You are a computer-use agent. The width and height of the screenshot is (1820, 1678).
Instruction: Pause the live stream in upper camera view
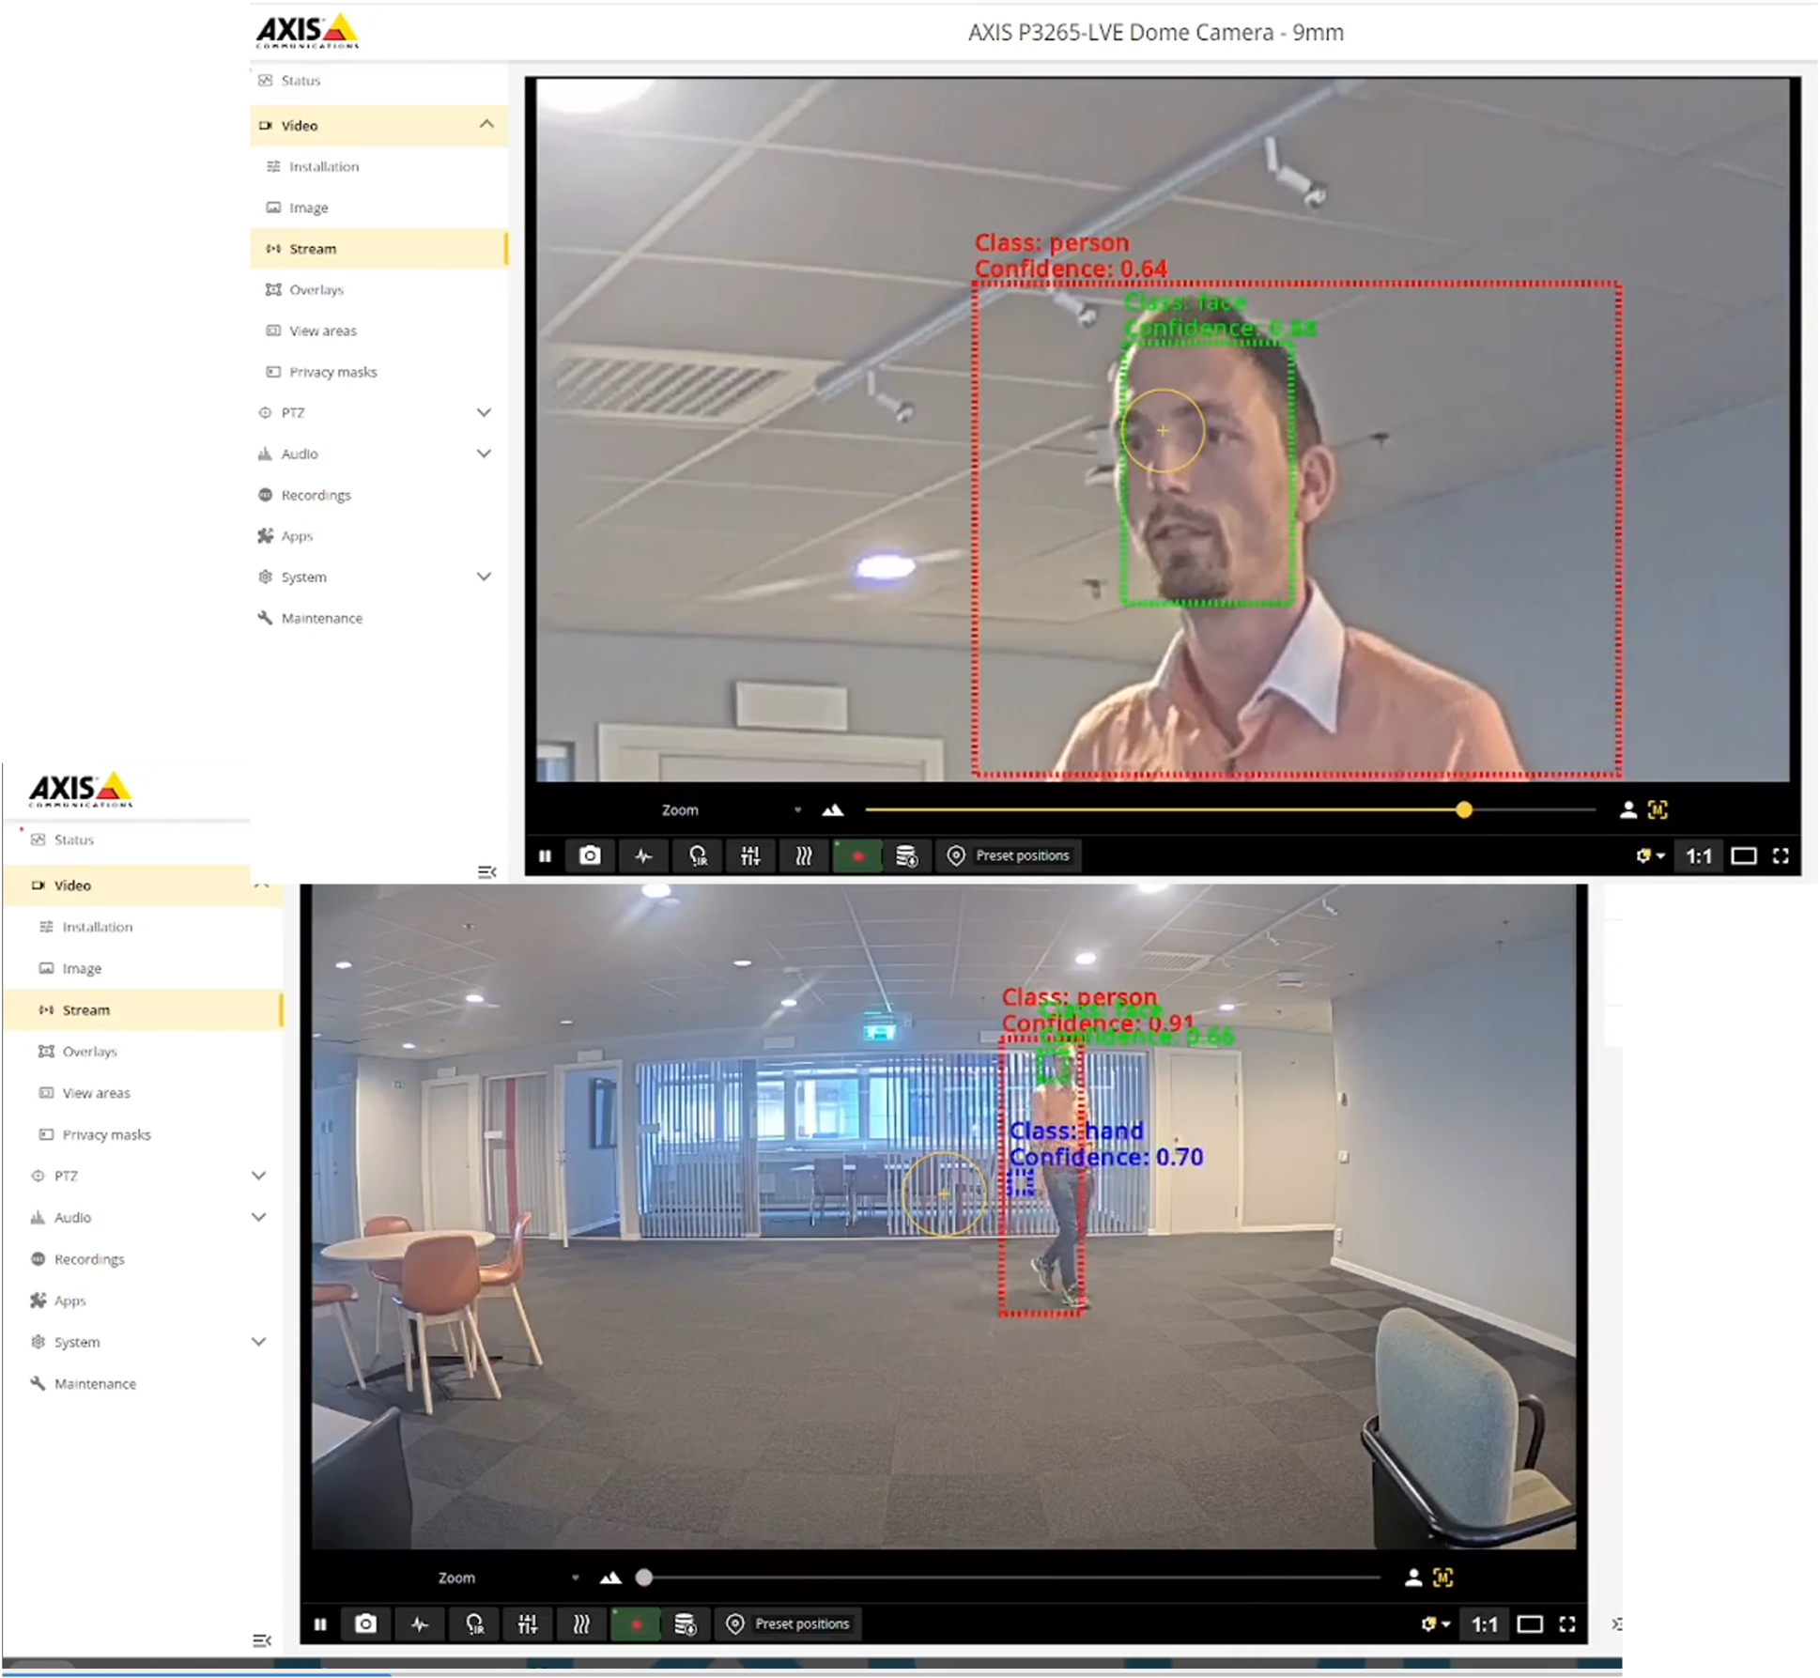pos(545,856)
